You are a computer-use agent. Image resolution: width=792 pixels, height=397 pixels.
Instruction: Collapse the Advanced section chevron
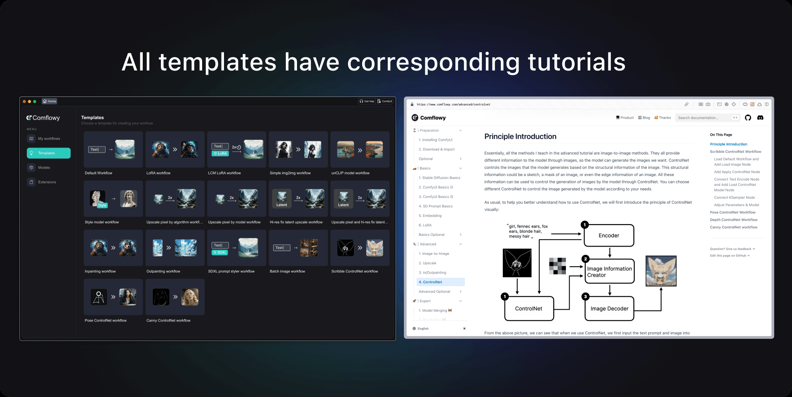click(460, 244)
